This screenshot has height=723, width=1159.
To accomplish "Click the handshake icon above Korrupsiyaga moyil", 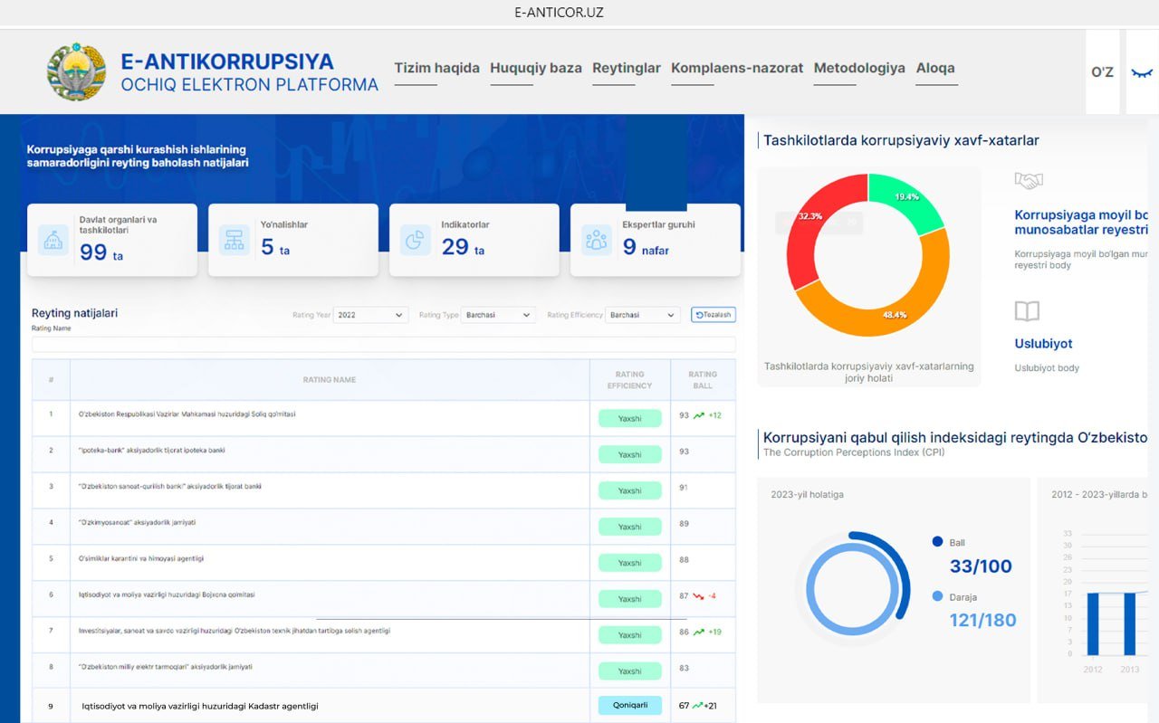I will click(x=1029, y=181).
